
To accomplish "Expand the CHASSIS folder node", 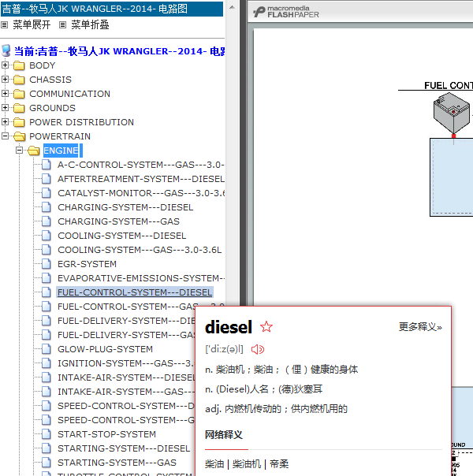I will (5, 80).
